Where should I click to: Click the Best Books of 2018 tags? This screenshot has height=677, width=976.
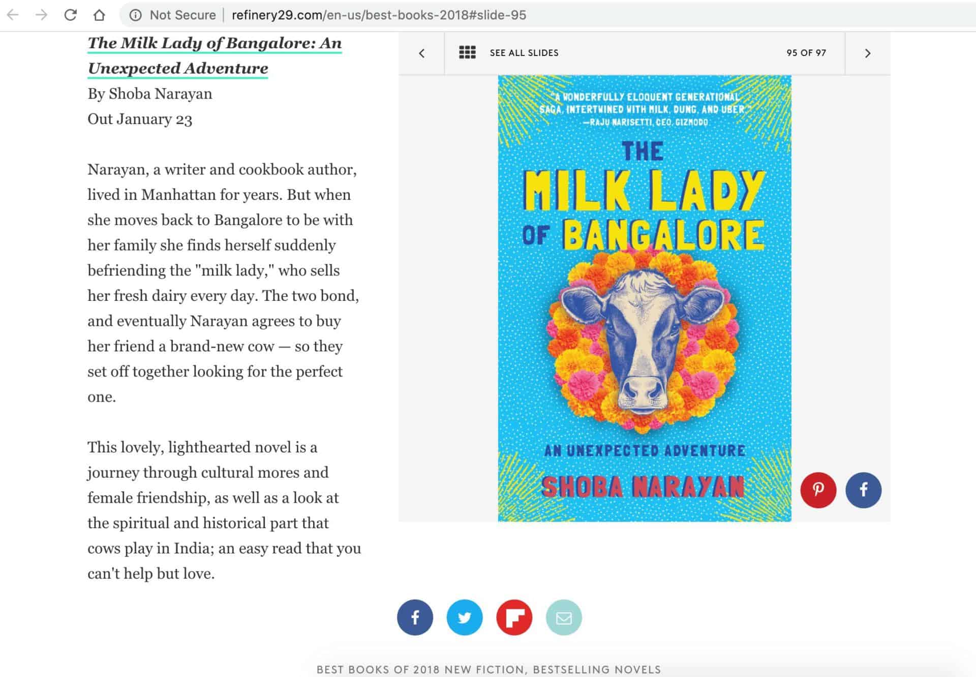coord(488,669)
